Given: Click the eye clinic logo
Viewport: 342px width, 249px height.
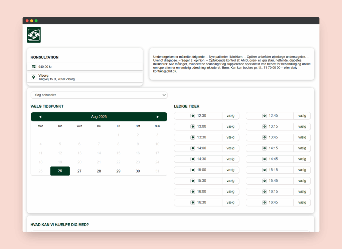Looking at the screenshot, I should [34, 35].
